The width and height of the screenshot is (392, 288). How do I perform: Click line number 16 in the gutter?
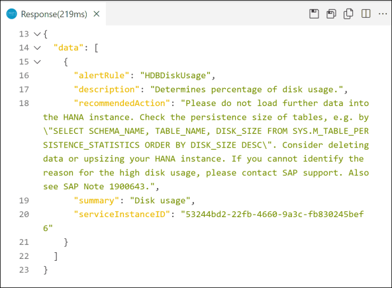tap(24, 75)
